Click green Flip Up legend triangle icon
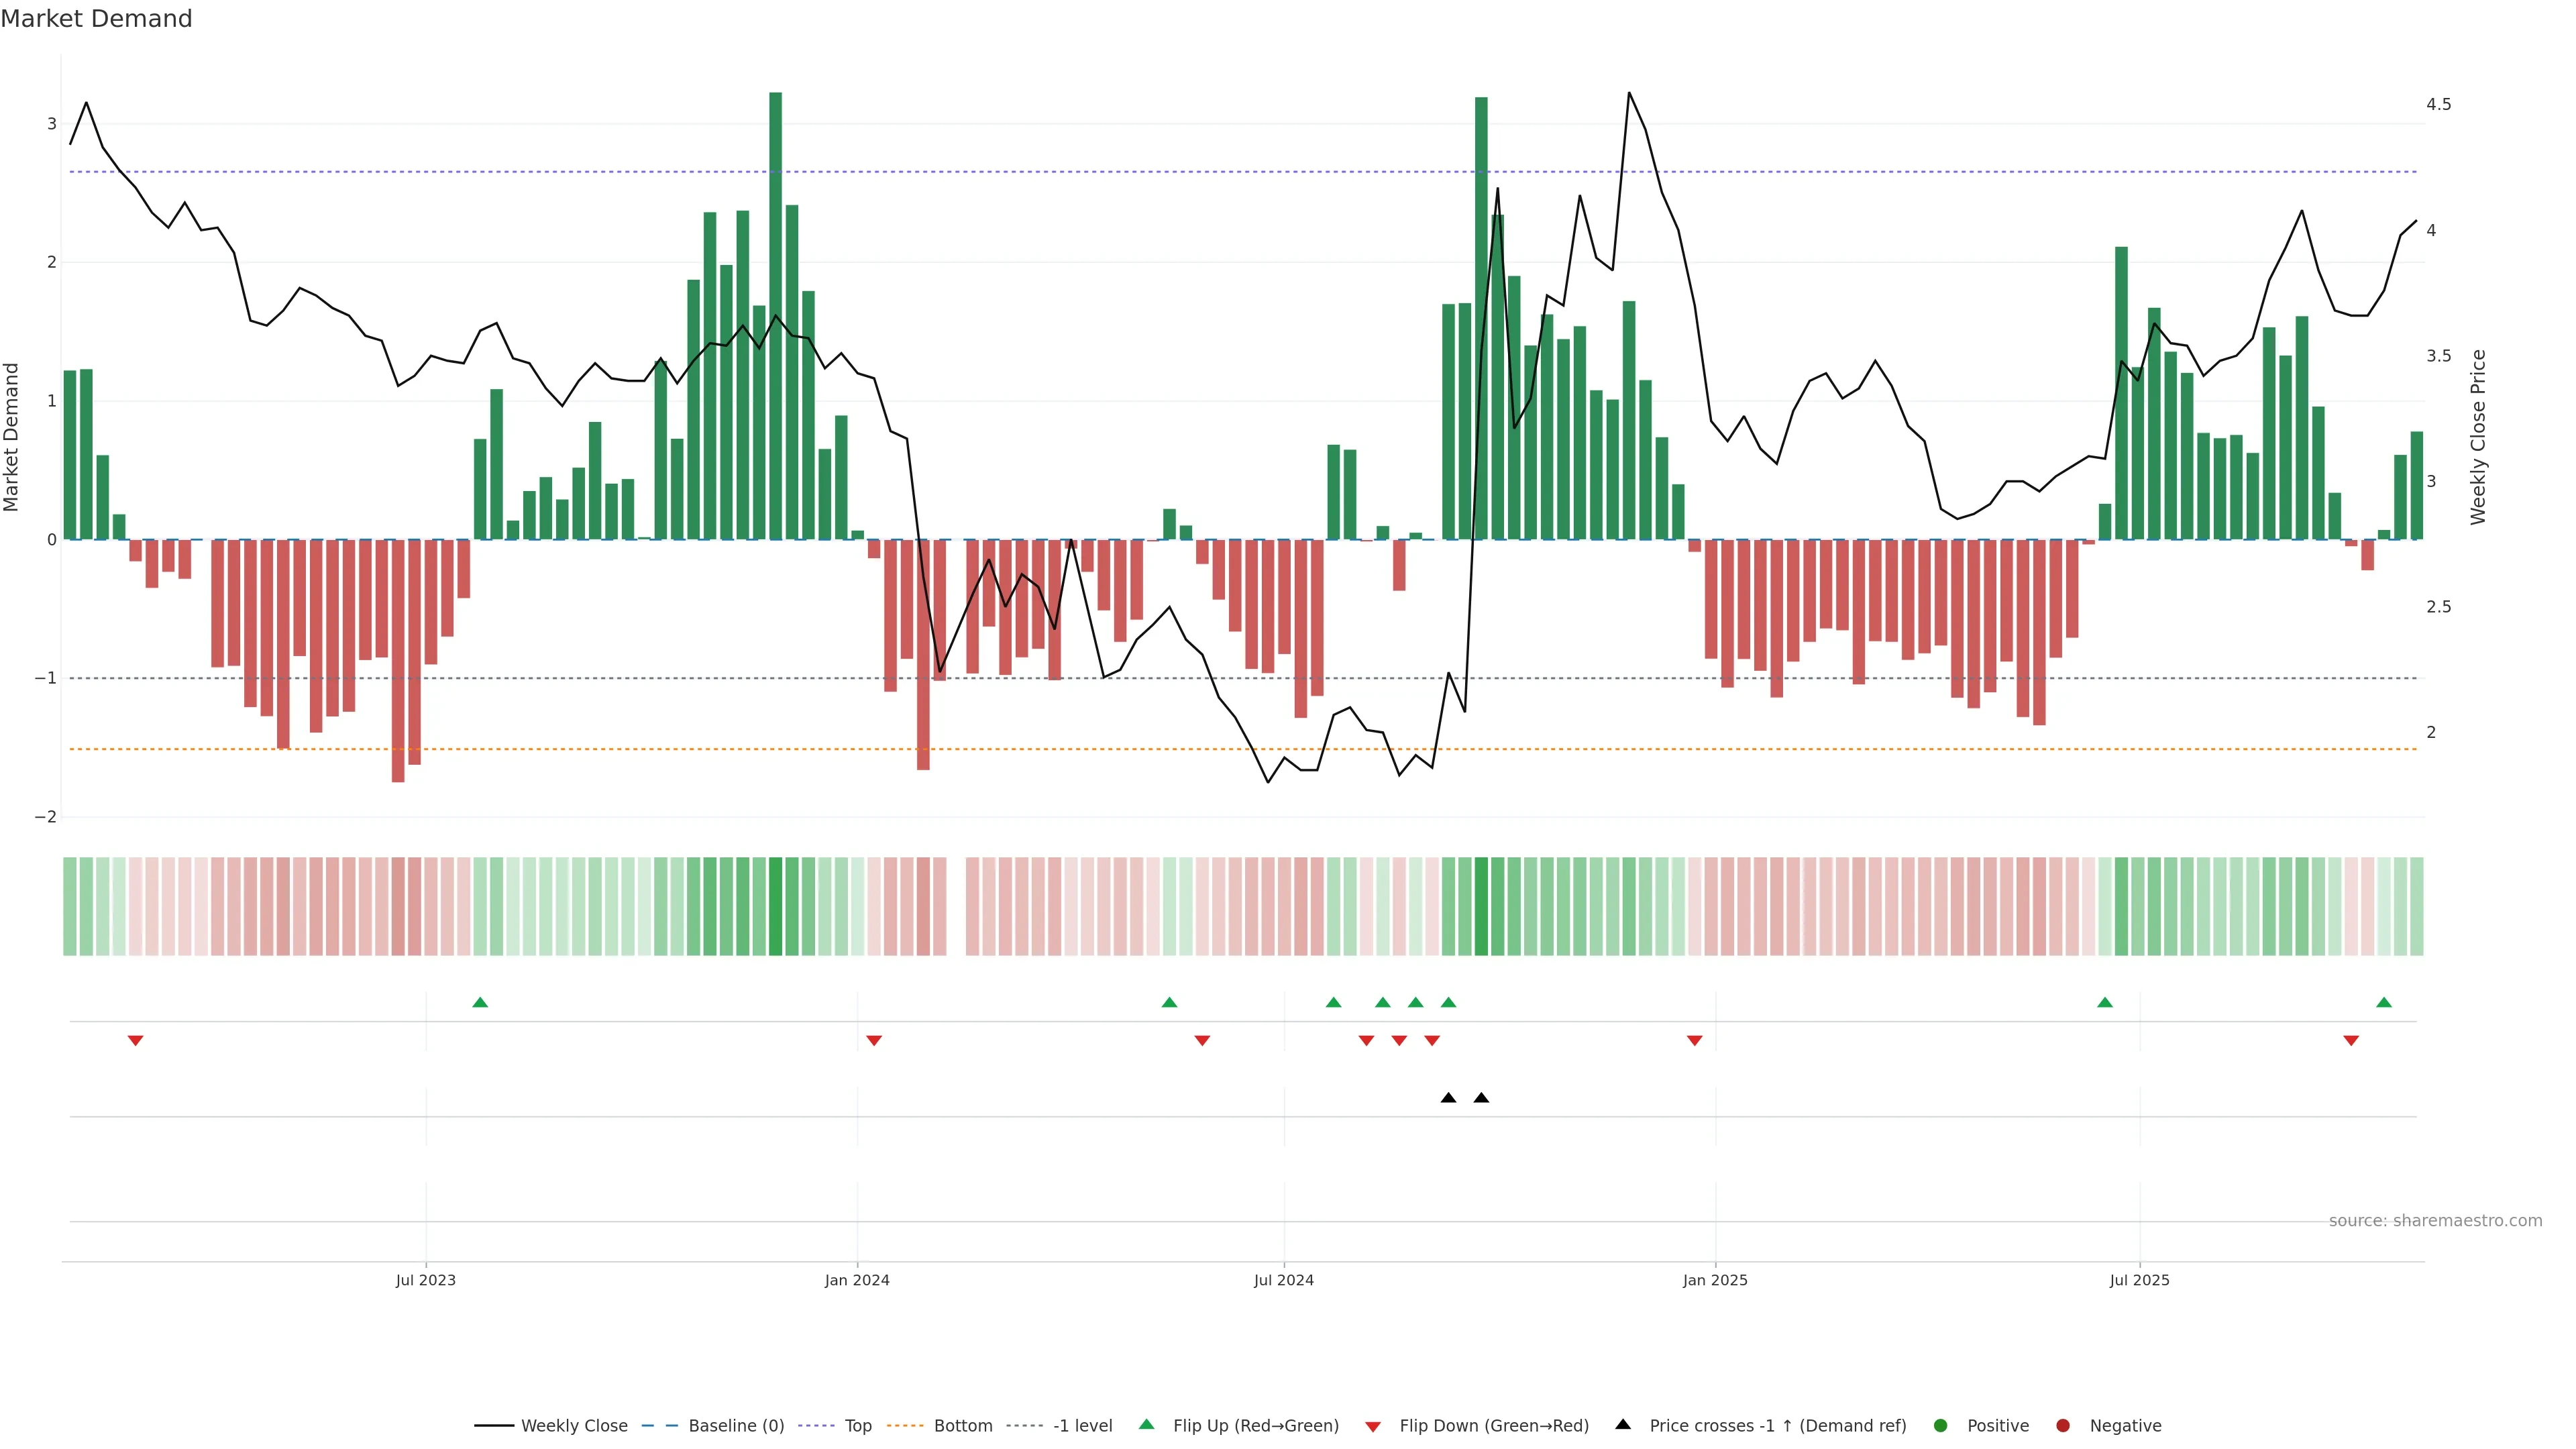2576x1449 pixels. [x=1147, y=1424]
